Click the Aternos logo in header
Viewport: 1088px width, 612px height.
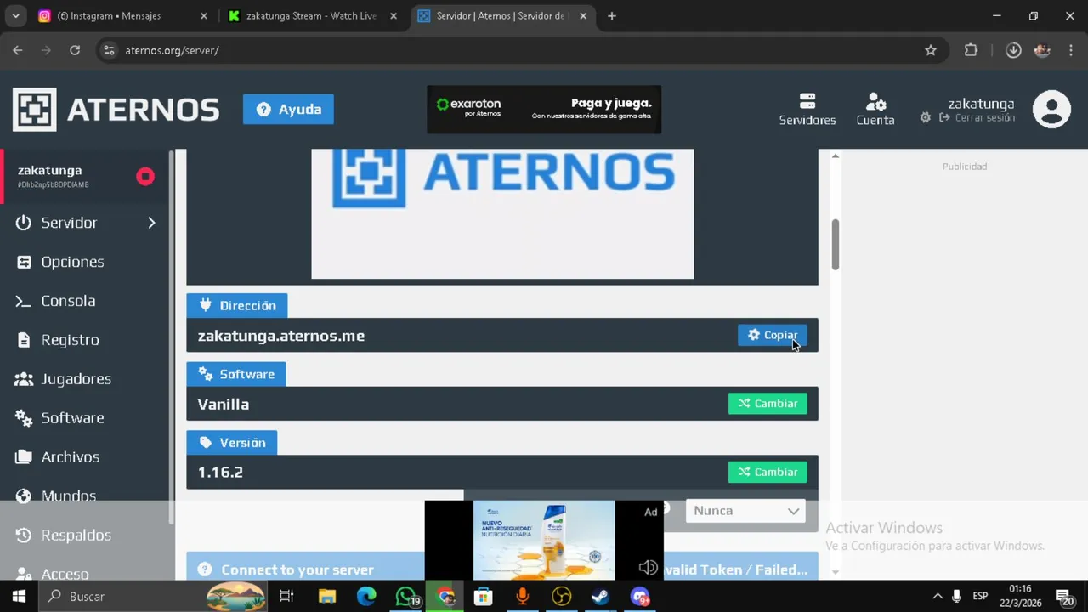point(116,110)
